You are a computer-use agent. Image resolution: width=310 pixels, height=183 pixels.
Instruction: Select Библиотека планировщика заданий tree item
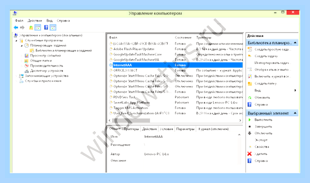63,50
